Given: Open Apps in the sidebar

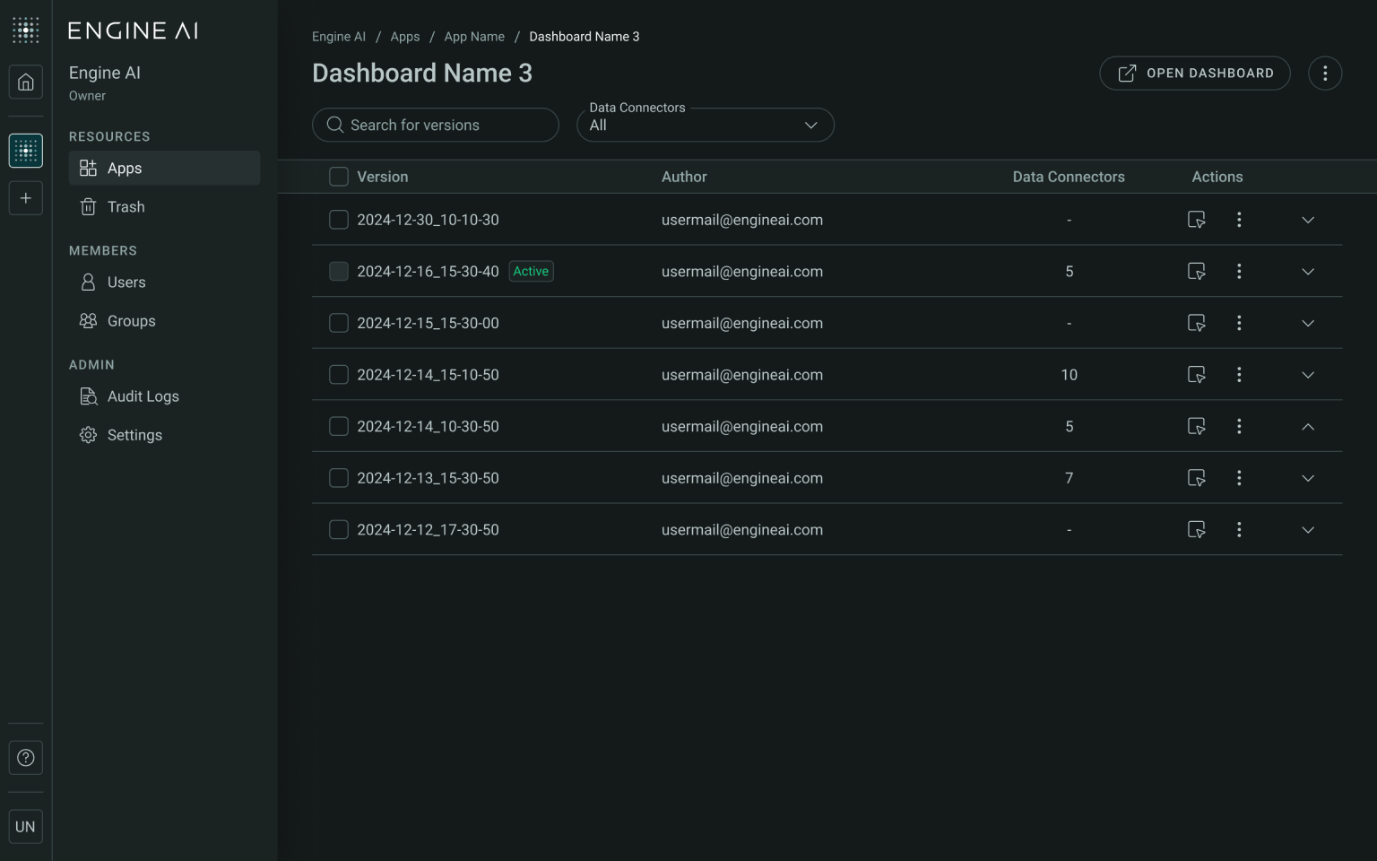Looking at the screenshot, I should click(164, 168).
